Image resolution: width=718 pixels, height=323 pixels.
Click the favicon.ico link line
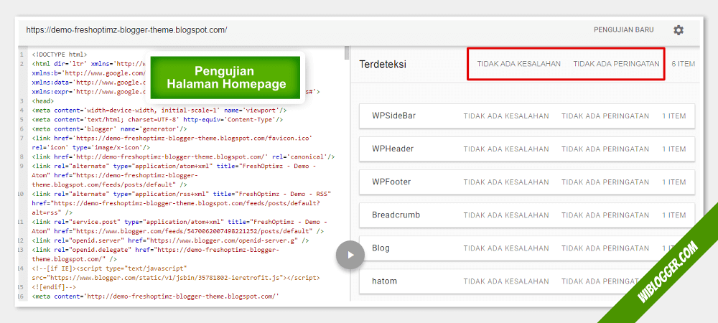point(172,142)
